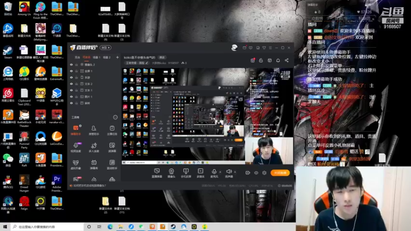Open the Windows Start menu
This screenshot has width=411, height=231.
point(5,226)
